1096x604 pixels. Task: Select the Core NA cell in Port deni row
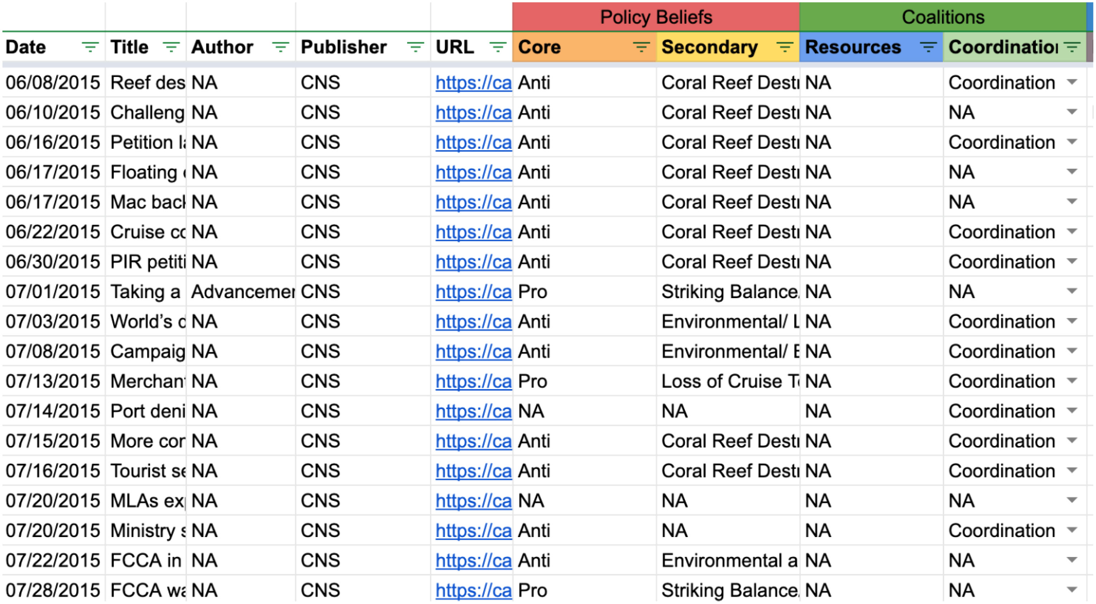click(x=584, y=411)
